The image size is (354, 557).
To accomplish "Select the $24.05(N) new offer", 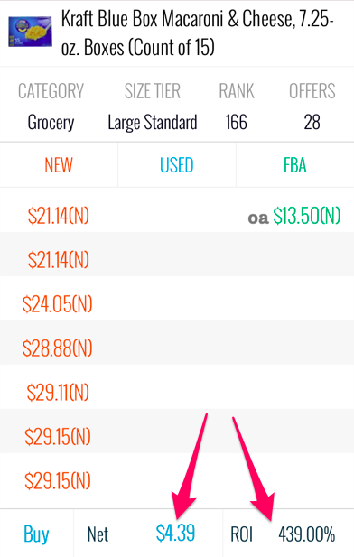I will tap(57, 304).
